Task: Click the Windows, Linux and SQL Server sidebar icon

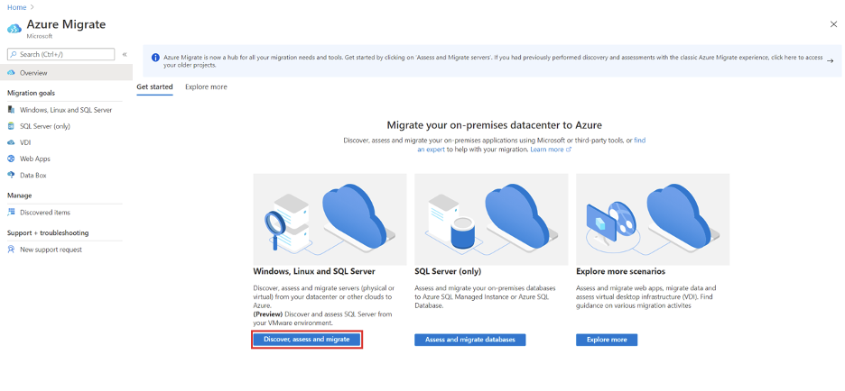Action: tap(12, 110)
